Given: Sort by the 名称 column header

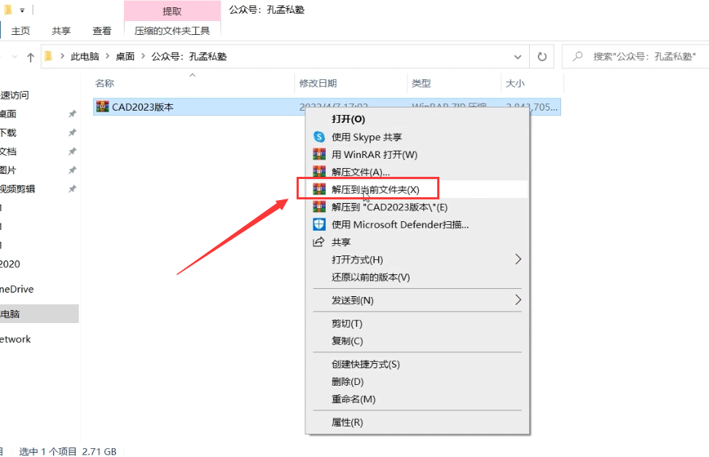Looking at the screenshot, I should pyautogui.click(x=104, y=83).
